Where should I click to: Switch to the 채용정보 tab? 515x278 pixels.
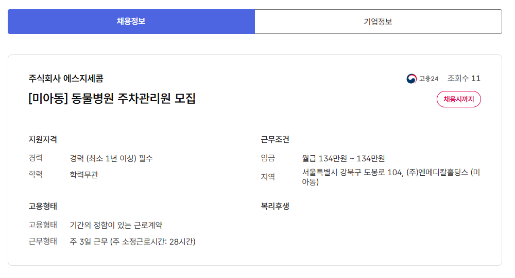point(131,22)
